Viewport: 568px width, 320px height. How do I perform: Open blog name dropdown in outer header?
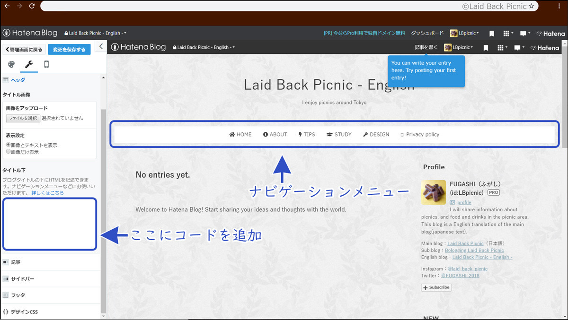pos(95,33)
